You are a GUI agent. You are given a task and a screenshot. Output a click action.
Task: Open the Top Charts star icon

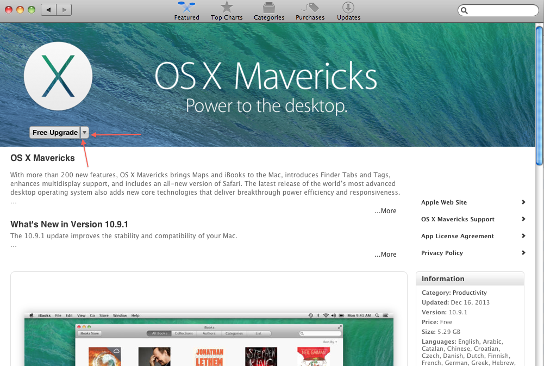point(227,7)
